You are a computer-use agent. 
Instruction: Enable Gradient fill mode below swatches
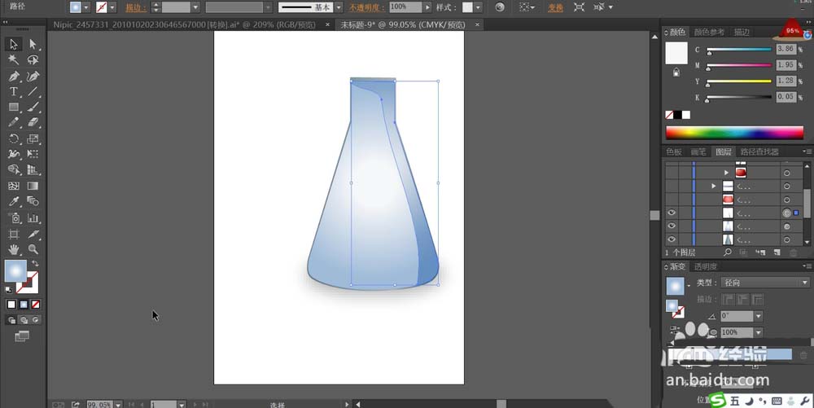point(24,305)
